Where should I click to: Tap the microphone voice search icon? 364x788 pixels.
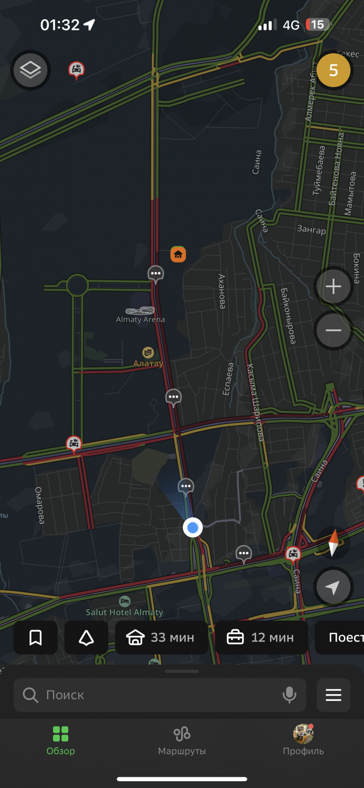pos(289,695)
